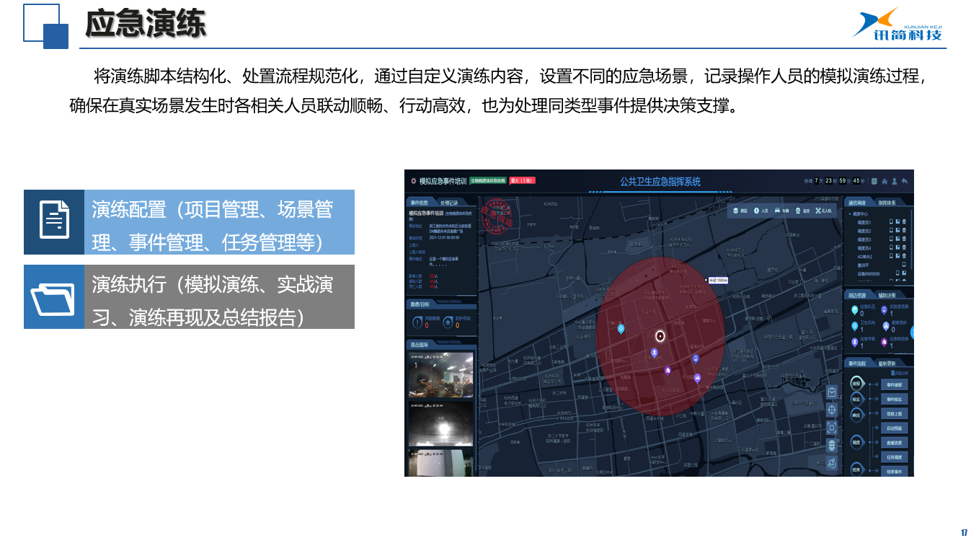Click the 事件接报 button

point(895,384)
